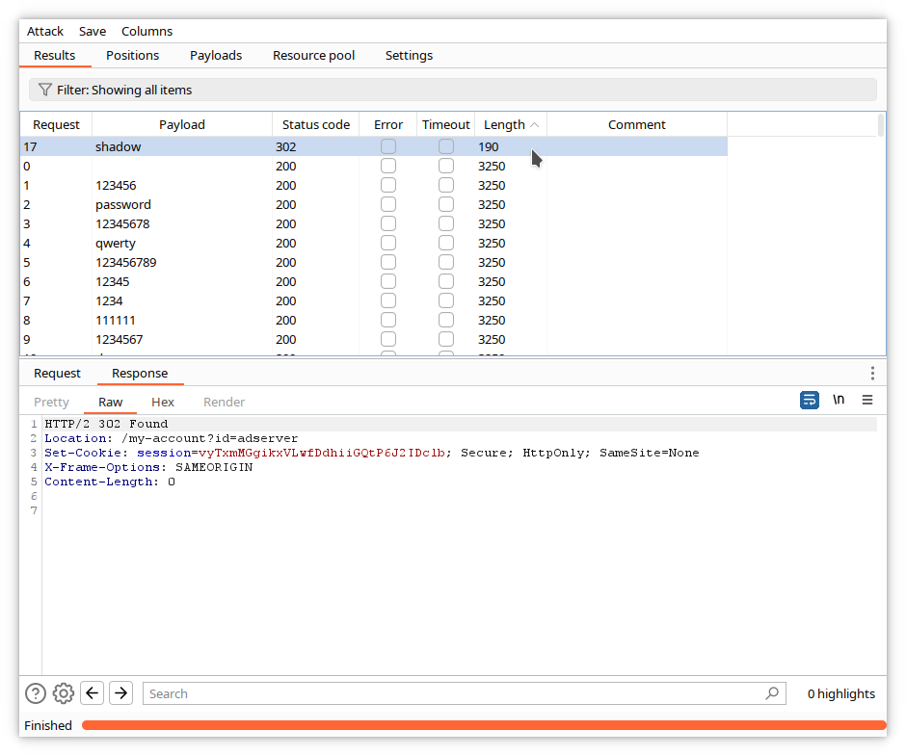Sort results by Length column header
Screen dimensions: 906x756
pos(504,124)
